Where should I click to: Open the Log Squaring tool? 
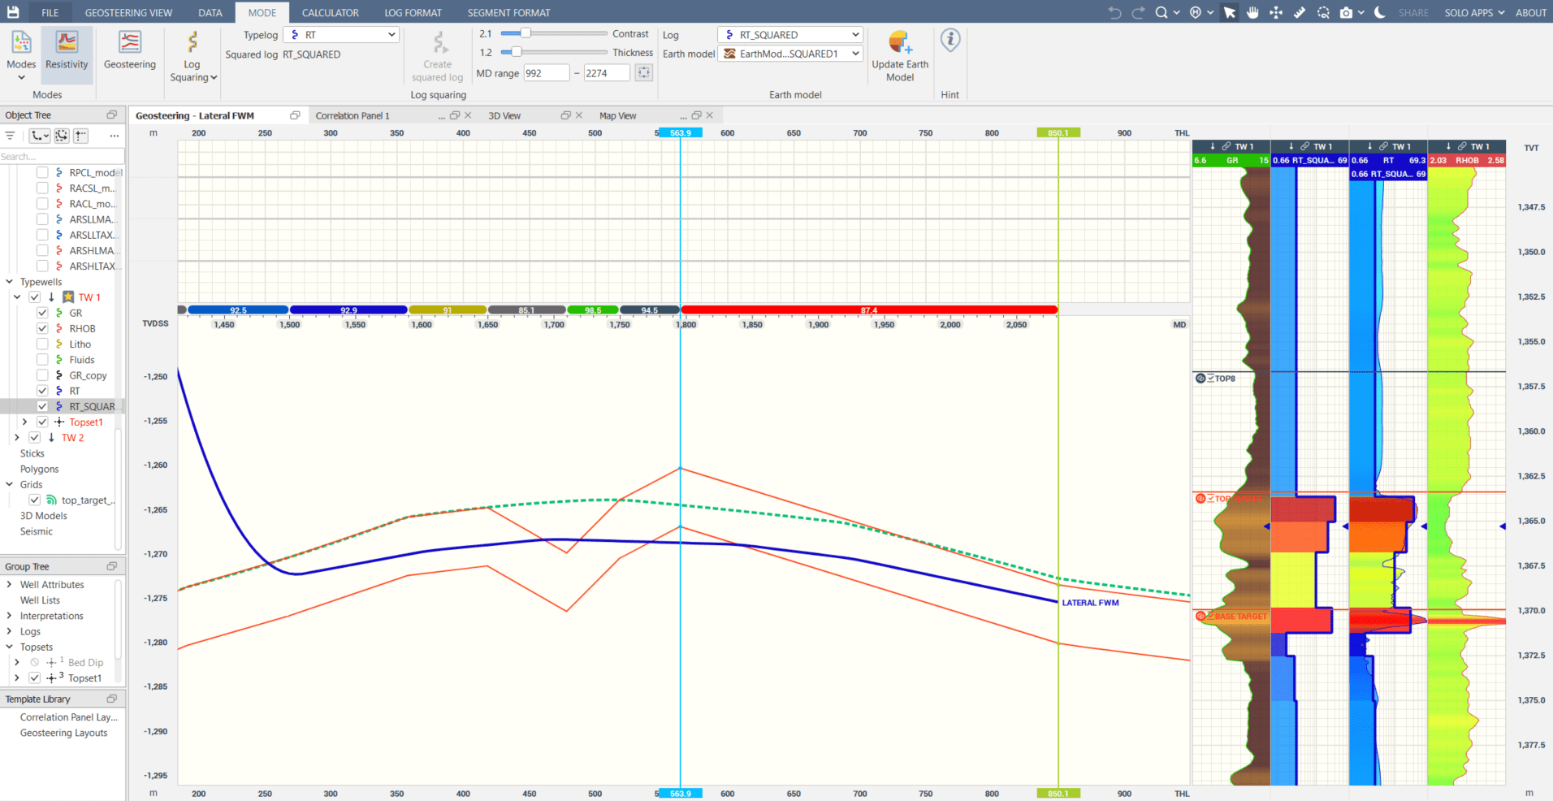193,57
